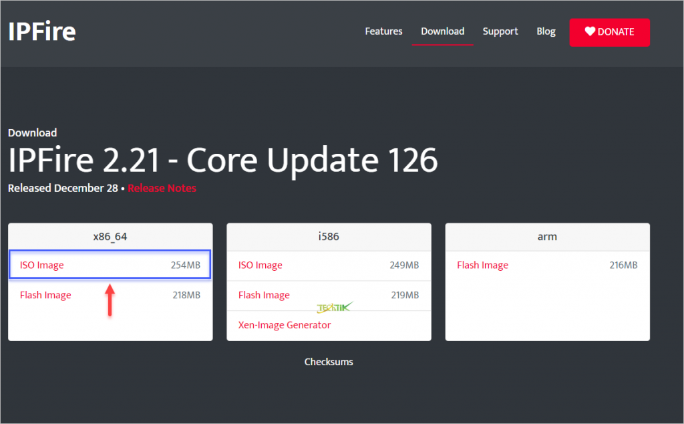Open the Xen-Image Generator link

285,325
